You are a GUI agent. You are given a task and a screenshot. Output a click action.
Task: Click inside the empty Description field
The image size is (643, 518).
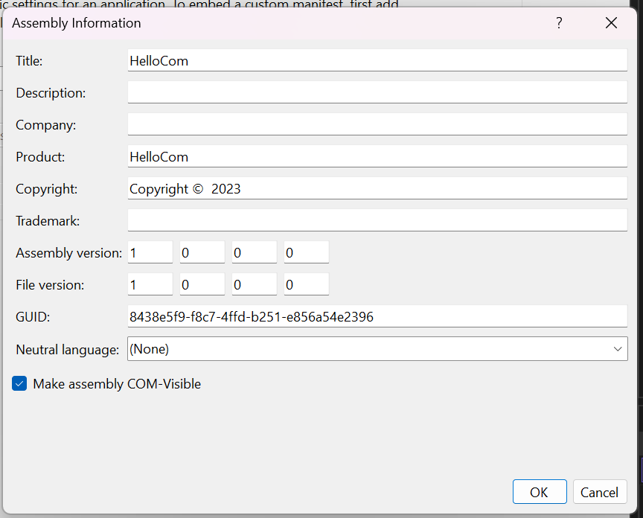pos(377,92)
